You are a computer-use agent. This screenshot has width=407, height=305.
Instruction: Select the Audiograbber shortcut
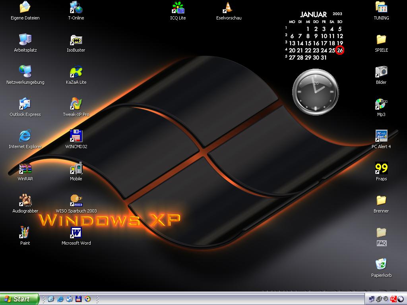[x=25, y=200]
